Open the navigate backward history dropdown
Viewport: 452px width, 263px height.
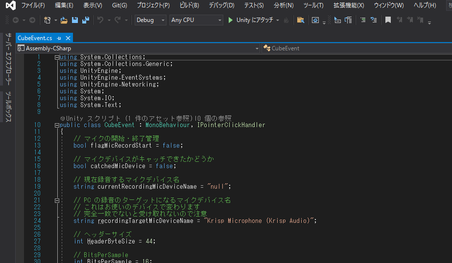[24, 20]
